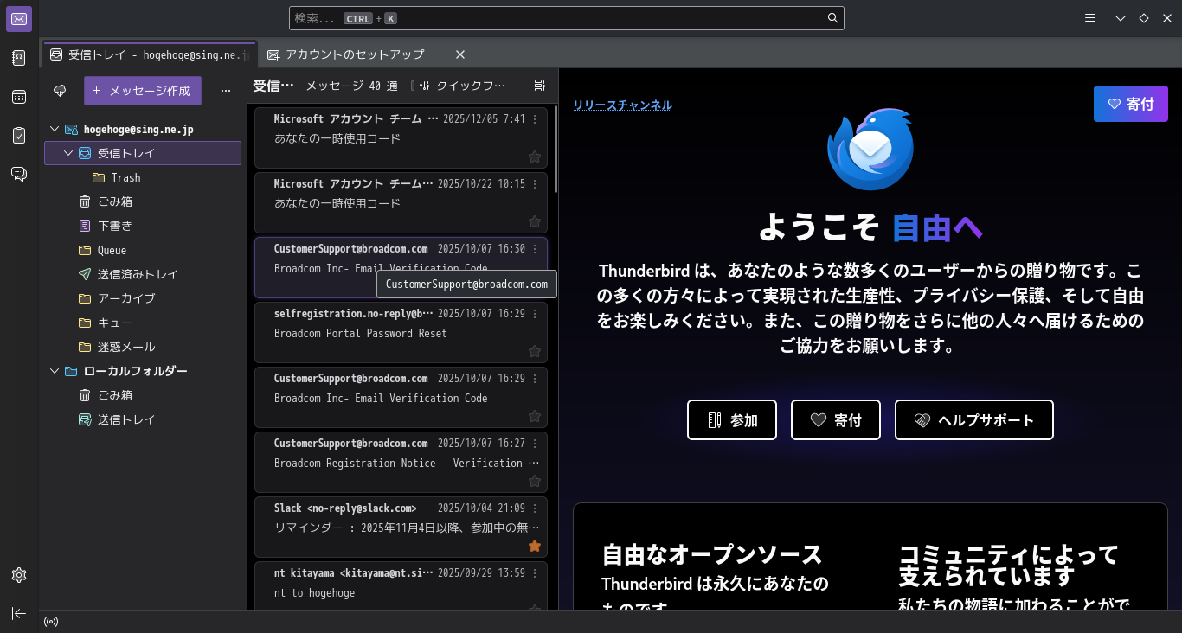Screen dimensions: 1182x633
Task: Open Email Verification Code message from 16:29
Action: pos(401,397)
